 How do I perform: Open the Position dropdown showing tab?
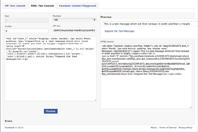click(74, 20)
